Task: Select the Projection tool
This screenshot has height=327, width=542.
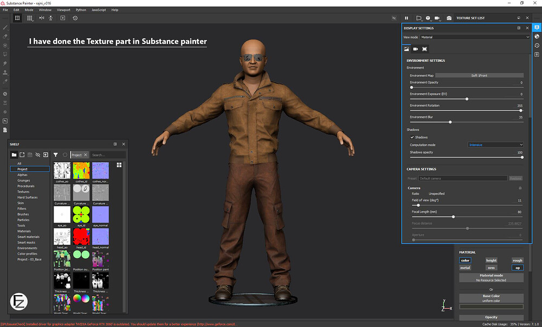Action: click(5, 45)
